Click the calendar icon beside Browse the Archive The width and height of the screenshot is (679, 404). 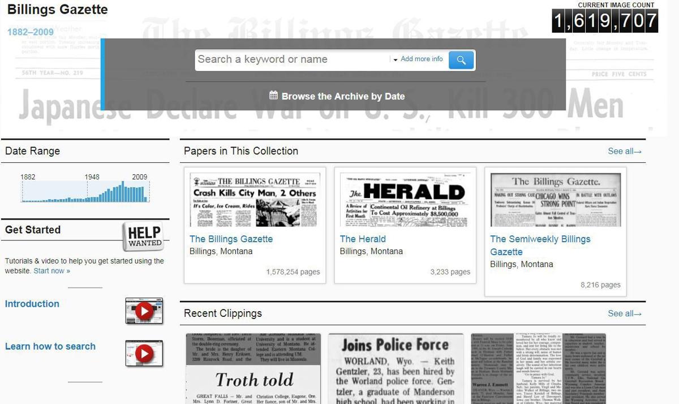click(x=274, y=96)
